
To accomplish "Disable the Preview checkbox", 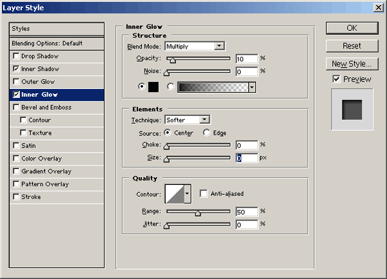I will [x=337, y=79].
